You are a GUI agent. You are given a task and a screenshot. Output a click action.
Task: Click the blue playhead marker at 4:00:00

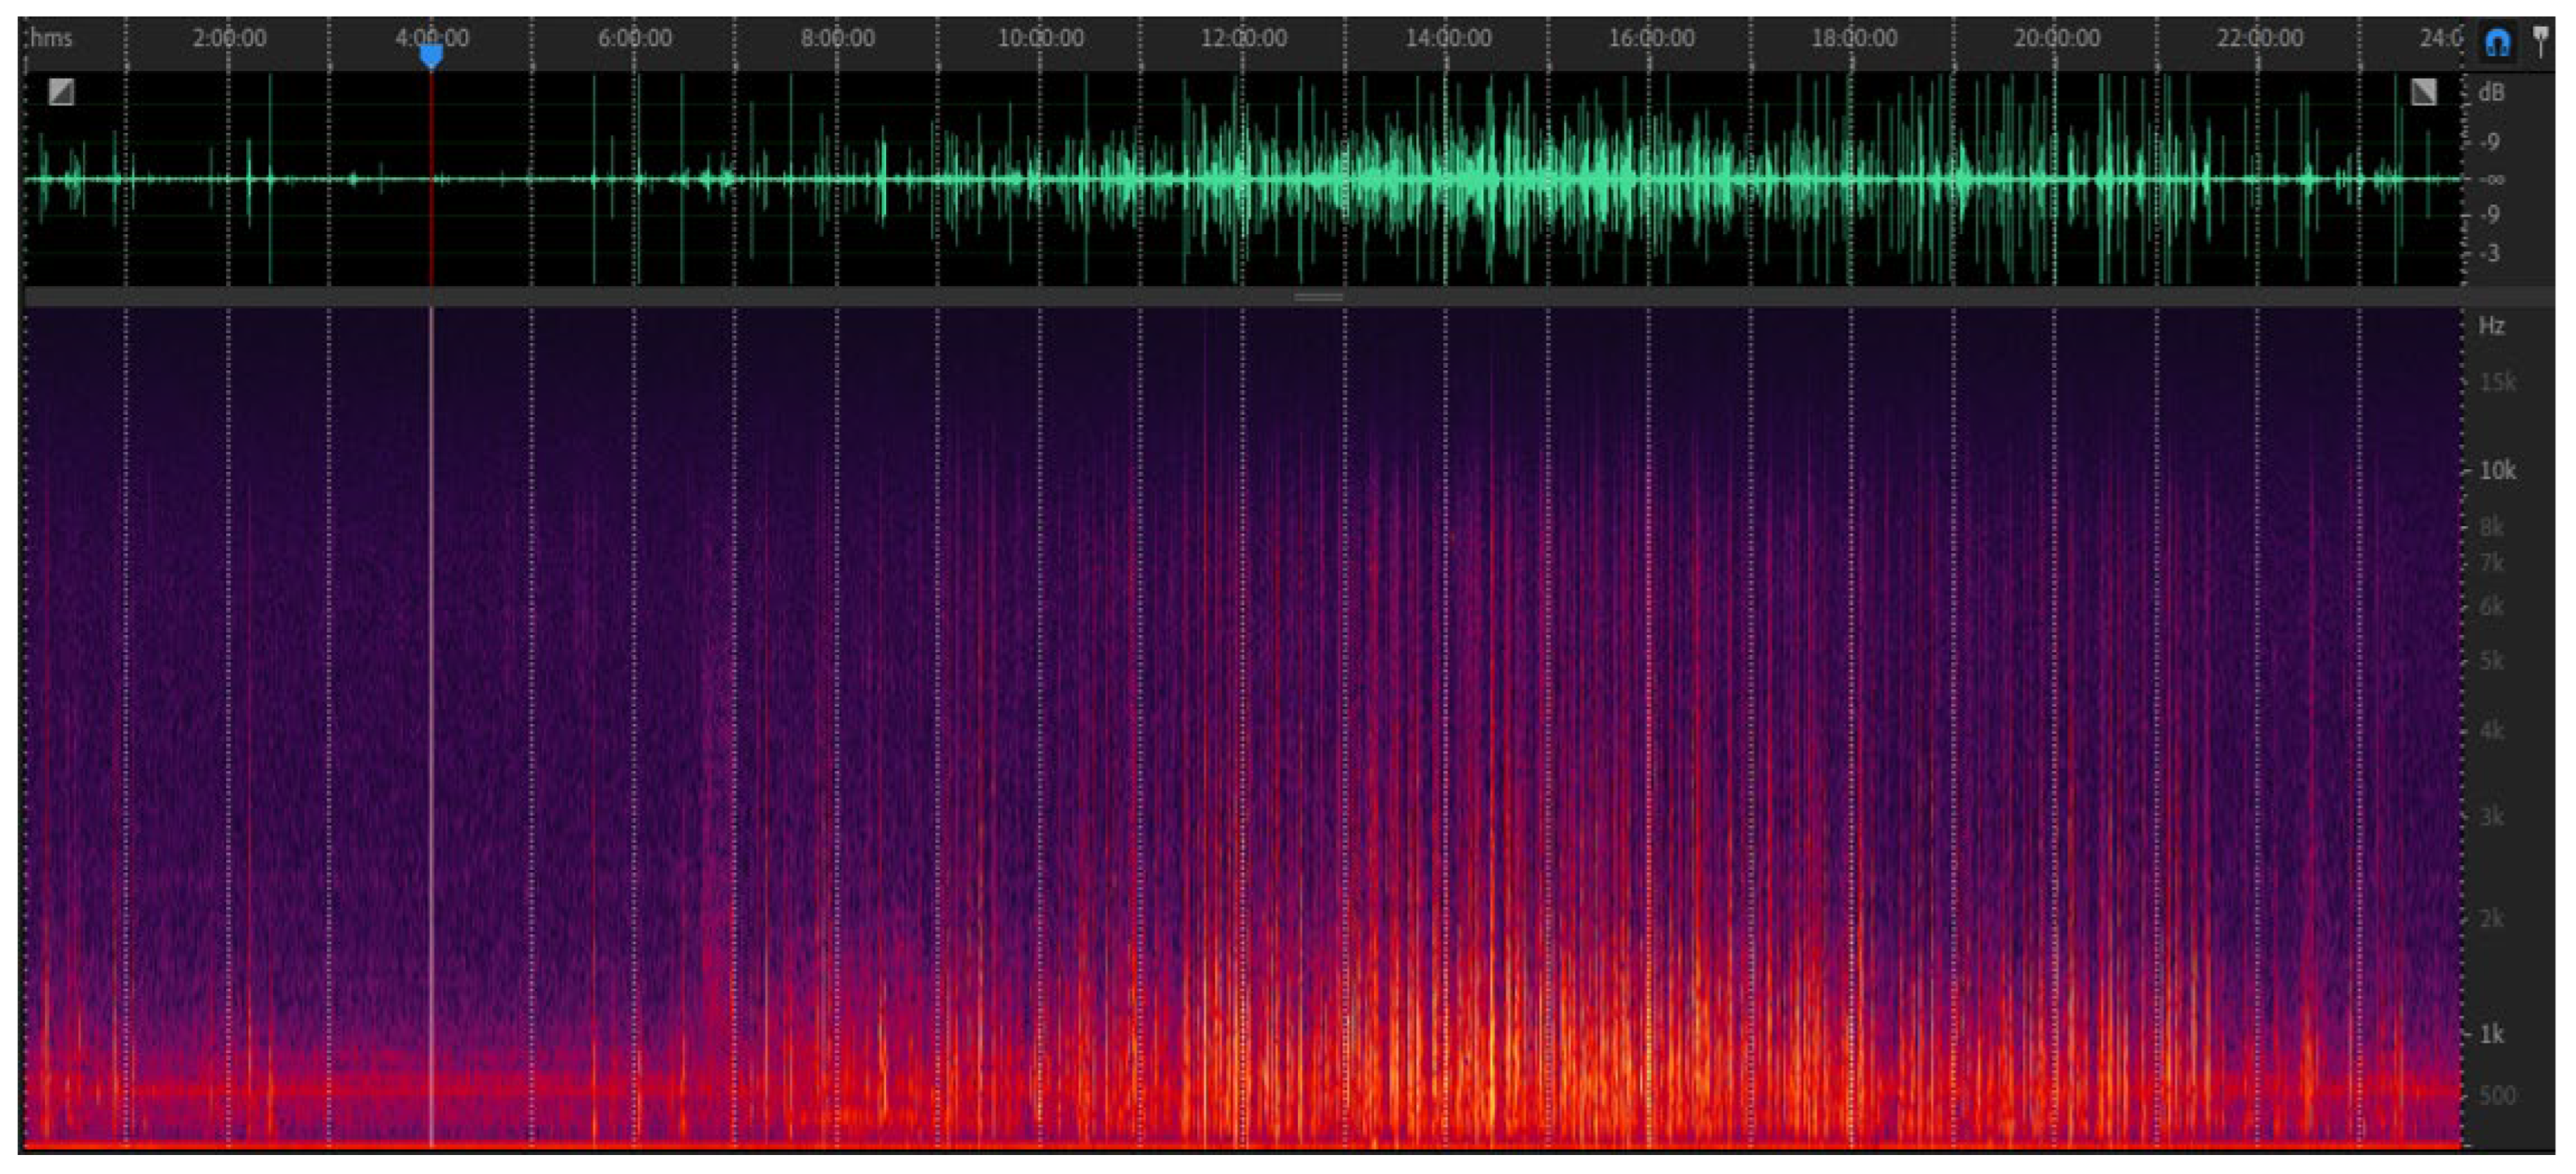[x=431, y=55]
